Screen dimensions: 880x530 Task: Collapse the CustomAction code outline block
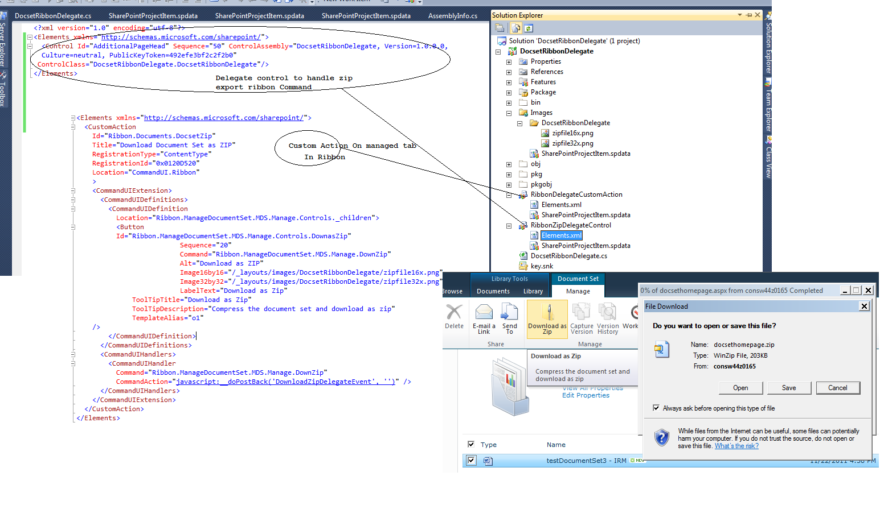pyautogui.click(x=73, y=127)
